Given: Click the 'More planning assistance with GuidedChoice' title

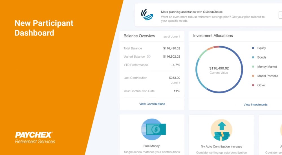Looking at the screenshot, I should (x=192, y=12).
